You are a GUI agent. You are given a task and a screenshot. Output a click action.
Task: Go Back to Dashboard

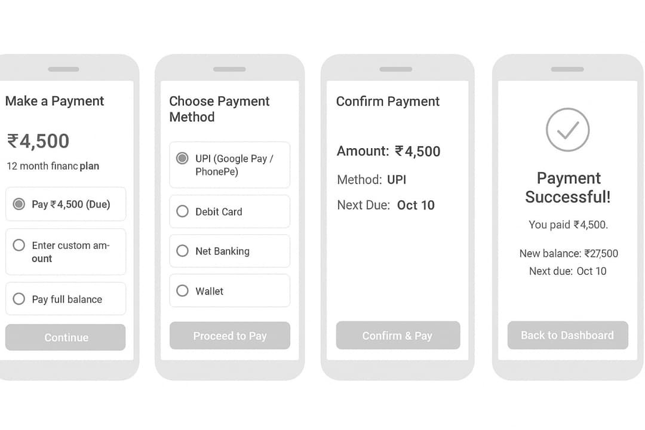567,335
